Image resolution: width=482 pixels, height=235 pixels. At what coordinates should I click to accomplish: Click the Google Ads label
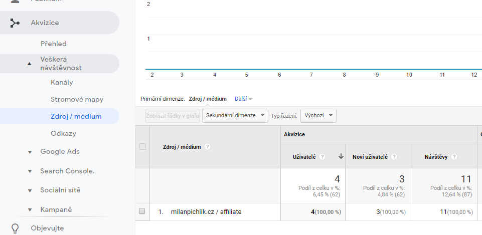point(60,151)
